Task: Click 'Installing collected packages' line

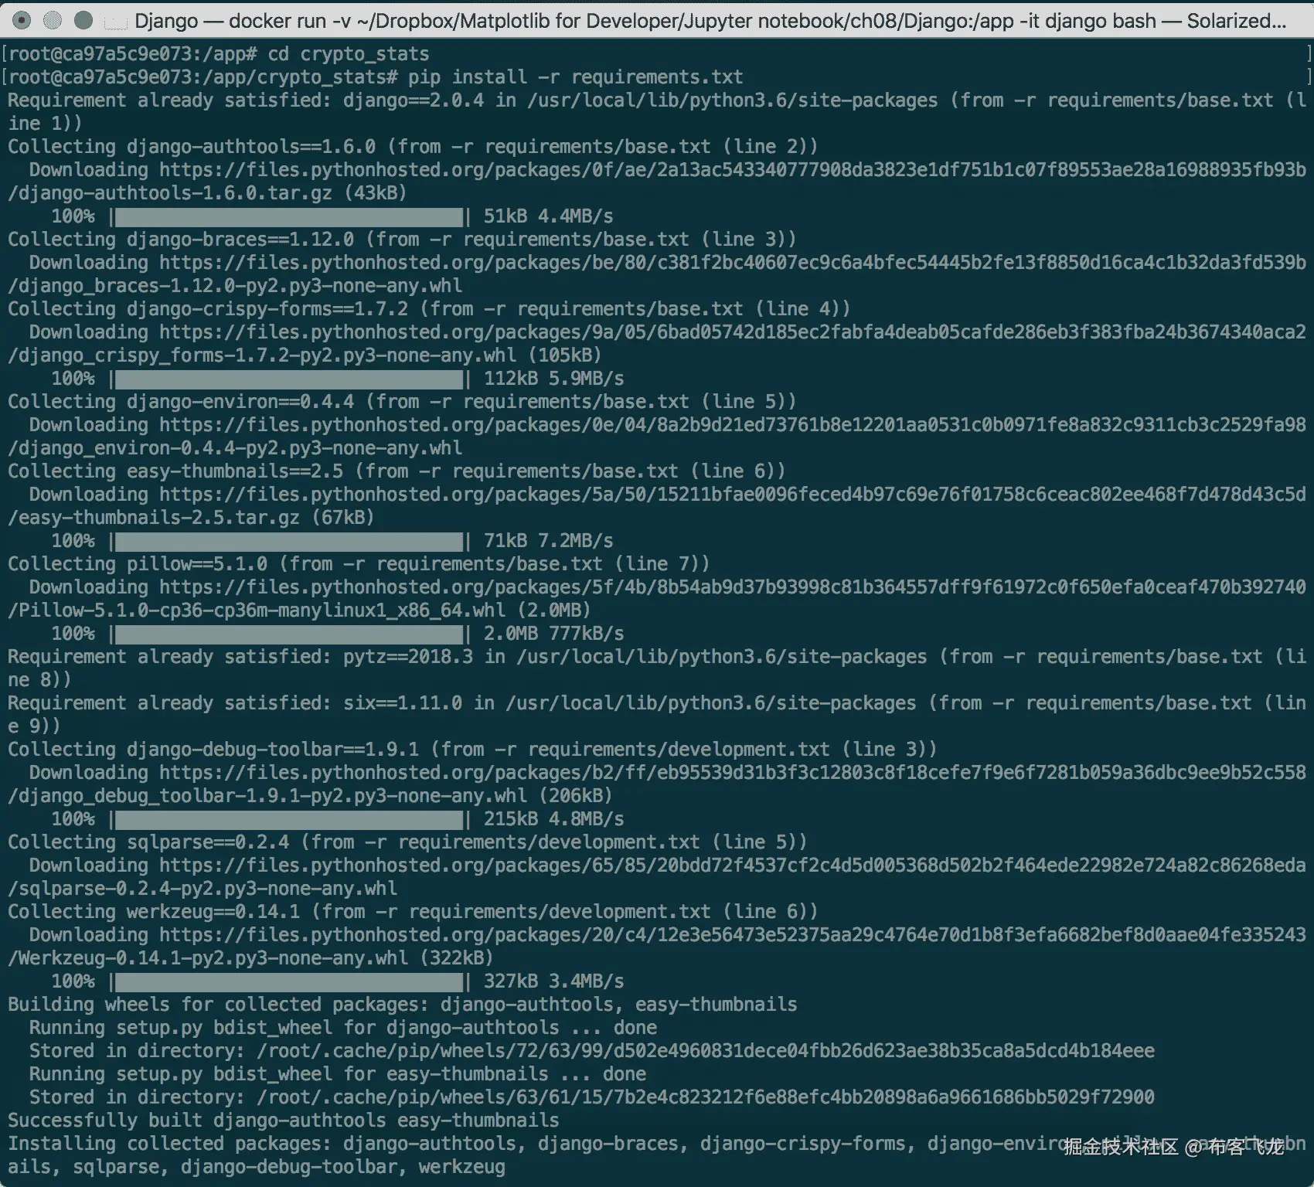Action: (x=657, y=1144)
